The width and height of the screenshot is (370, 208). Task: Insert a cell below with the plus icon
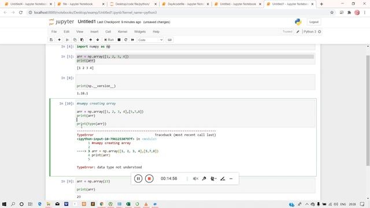[x=59, y=40]
